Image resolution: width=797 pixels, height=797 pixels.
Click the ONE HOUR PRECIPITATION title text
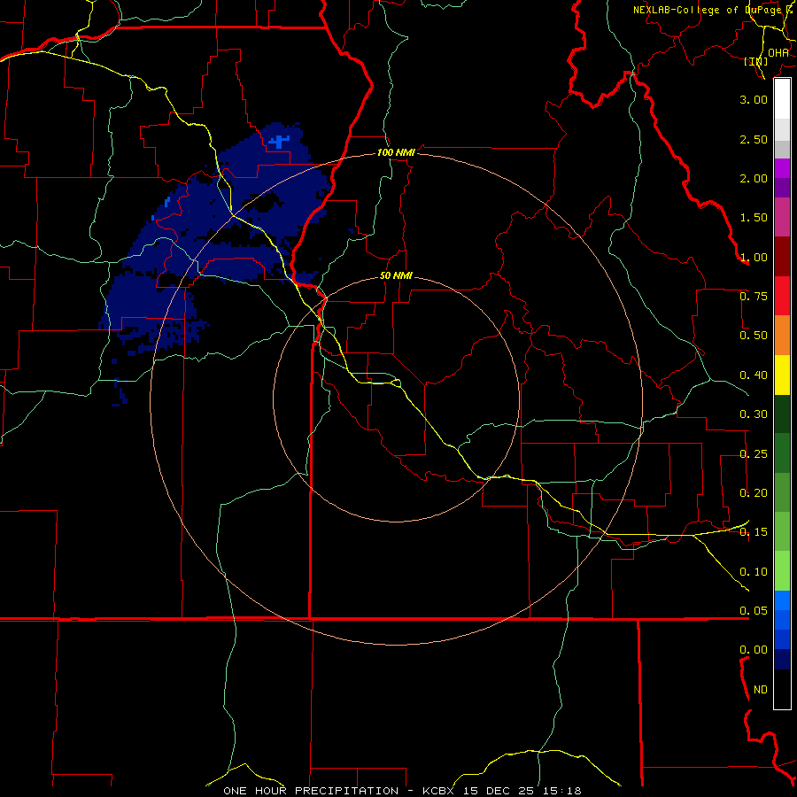(x=311, y=791)
